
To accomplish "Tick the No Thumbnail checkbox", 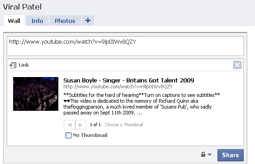I will tap(68, 135).
